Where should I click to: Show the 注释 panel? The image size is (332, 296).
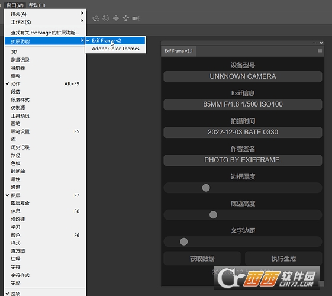coord(45,259)
